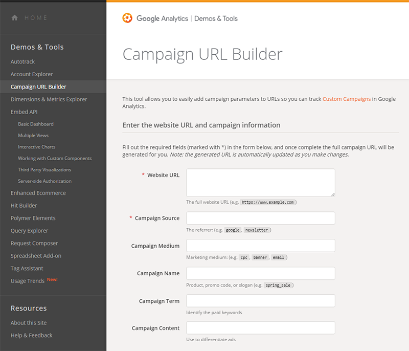409x351 pixels.
Task: Open Interactive Charts demo link
Action: [x=36, y=147]
